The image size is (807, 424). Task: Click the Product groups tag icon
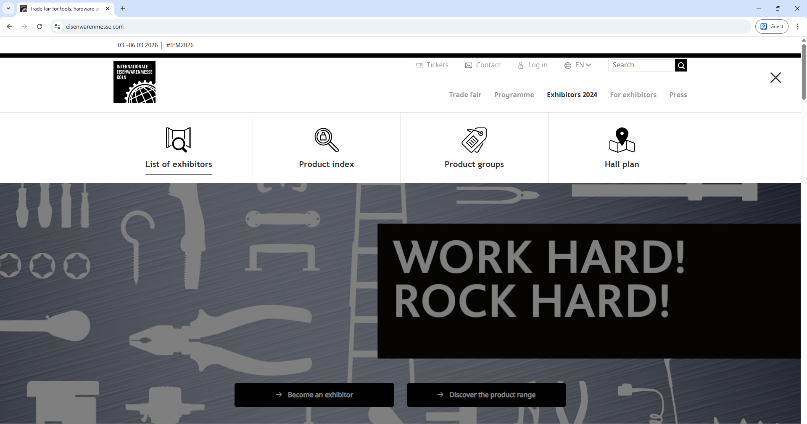474,140
